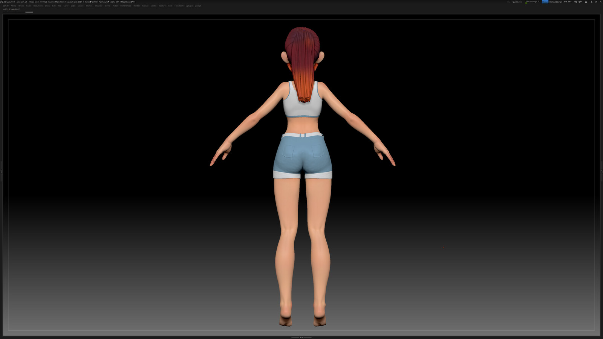The width and height of the screenshot is (603, 339).
Task: Open the Macro menu
Action: tap(80, 6)
